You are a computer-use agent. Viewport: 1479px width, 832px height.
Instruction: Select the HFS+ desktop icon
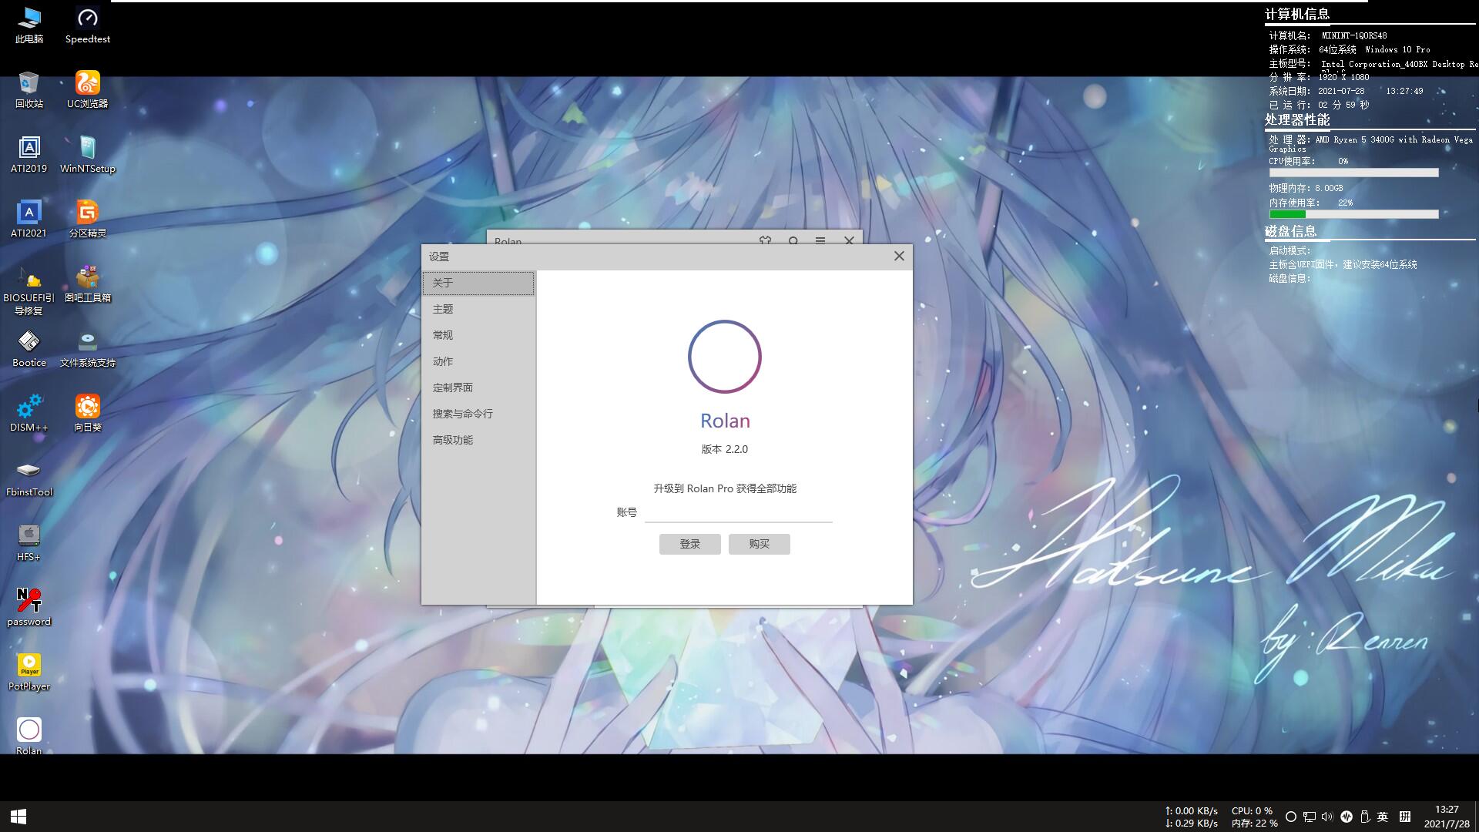point(29,542)
